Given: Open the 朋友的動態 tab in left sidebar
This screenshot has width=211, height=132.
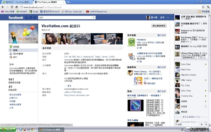Looking at the screenshot, I should (16, 54).
